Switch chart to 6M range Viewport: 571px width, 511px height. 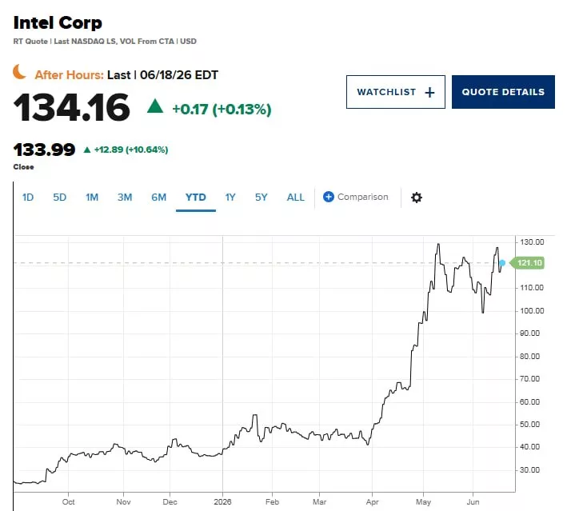pyautogui.click(x=159, y=198)
